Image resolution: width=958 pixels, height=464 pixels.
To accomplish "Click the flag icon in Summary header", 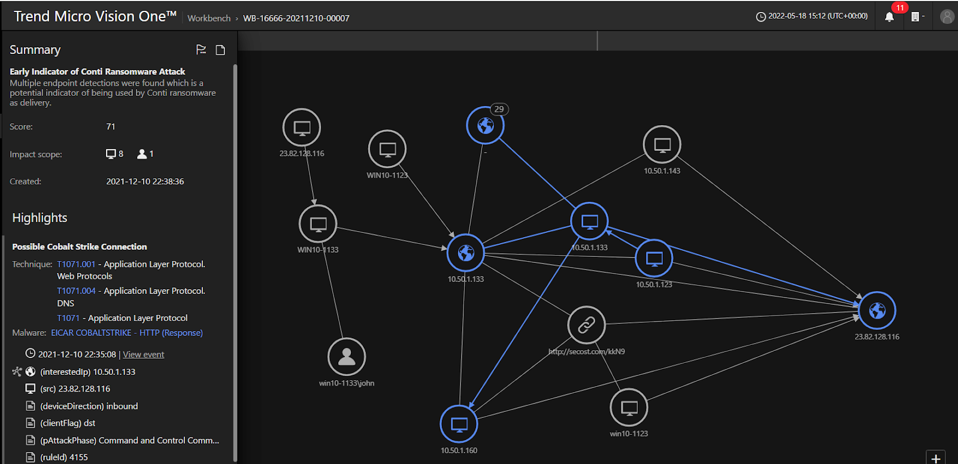I will pos(201,50).
